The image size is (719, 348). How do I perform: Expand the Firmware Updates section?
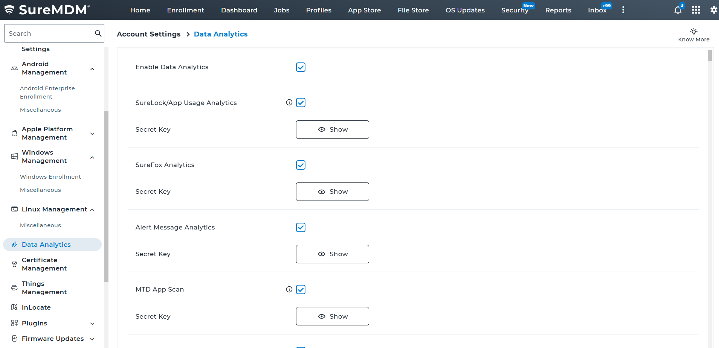click(x=92, y=339)
